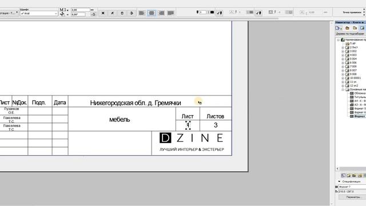Click 'Пузаков О.Е.' name cell
The height and width of the screenshot is (206, 366).
pos(11,110)
